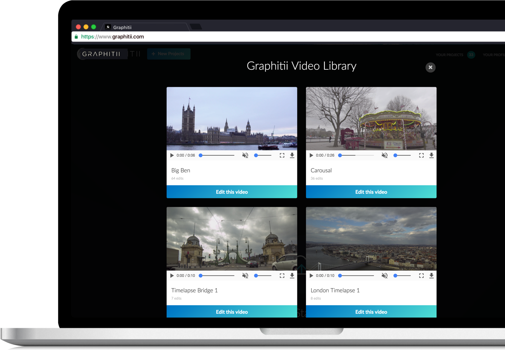The width and height of the screenshot is (505, 350).
Task: Download the Big Ben video
Action: [x=292, y=155]
